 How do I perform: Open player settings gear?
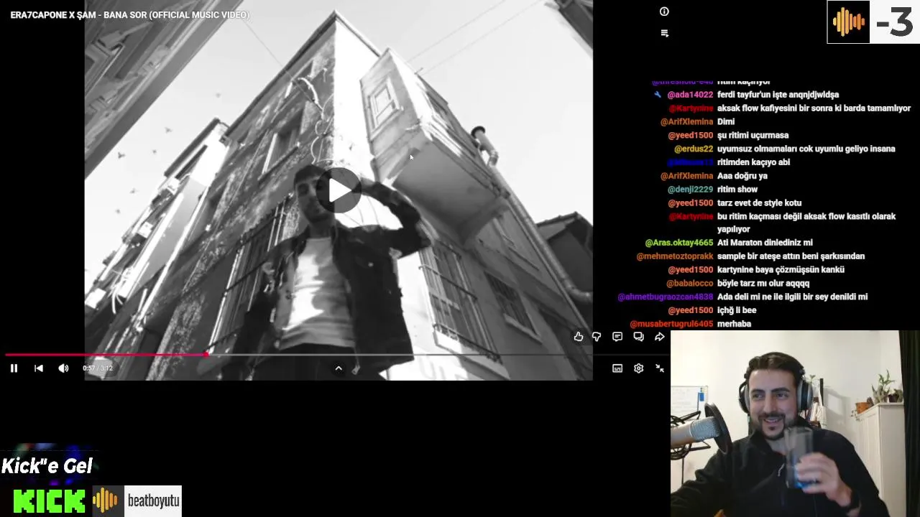638,368
